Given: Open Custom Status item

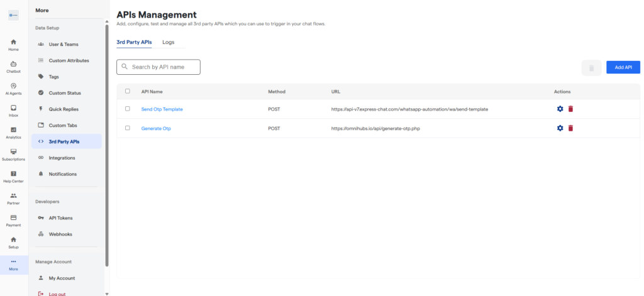Looking at the screenshot, I should (x=67, y=93).
